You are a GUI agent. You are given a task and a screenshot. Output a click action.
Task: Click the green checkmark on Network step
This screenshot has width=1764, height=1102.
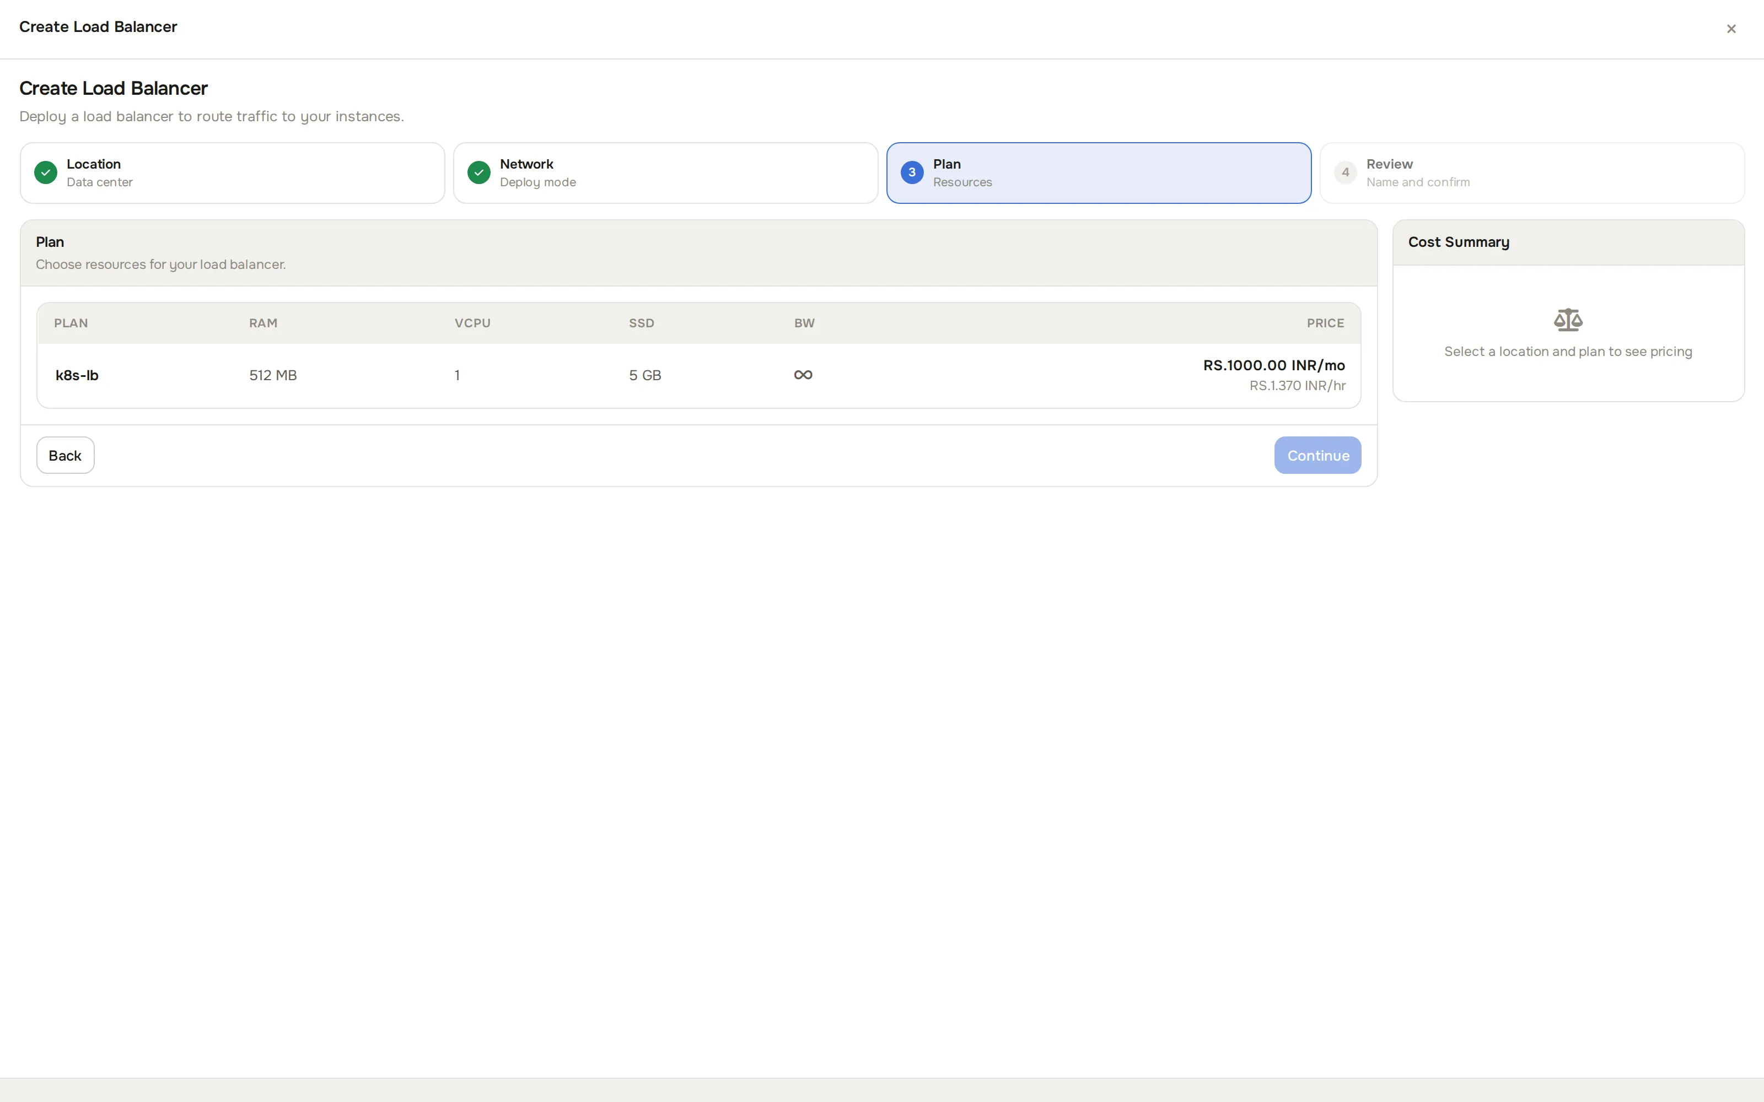(479, 172)
